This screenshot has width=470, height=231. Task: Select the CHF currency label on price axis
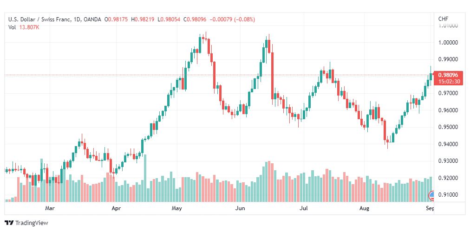[x=444, y=19]
